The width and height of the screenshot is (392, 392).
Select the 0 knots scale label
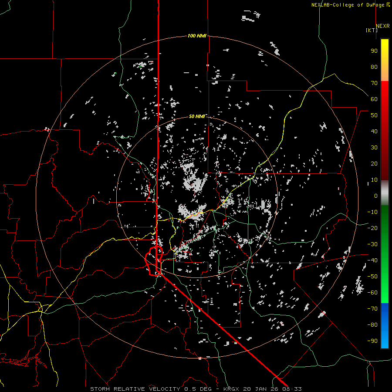[376, 196]
